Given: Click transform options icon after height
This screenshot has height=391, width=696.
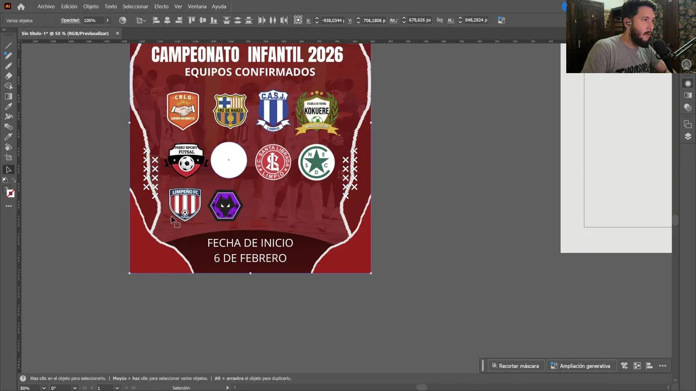Looking at the screenshot, I should tap(501, 20).
